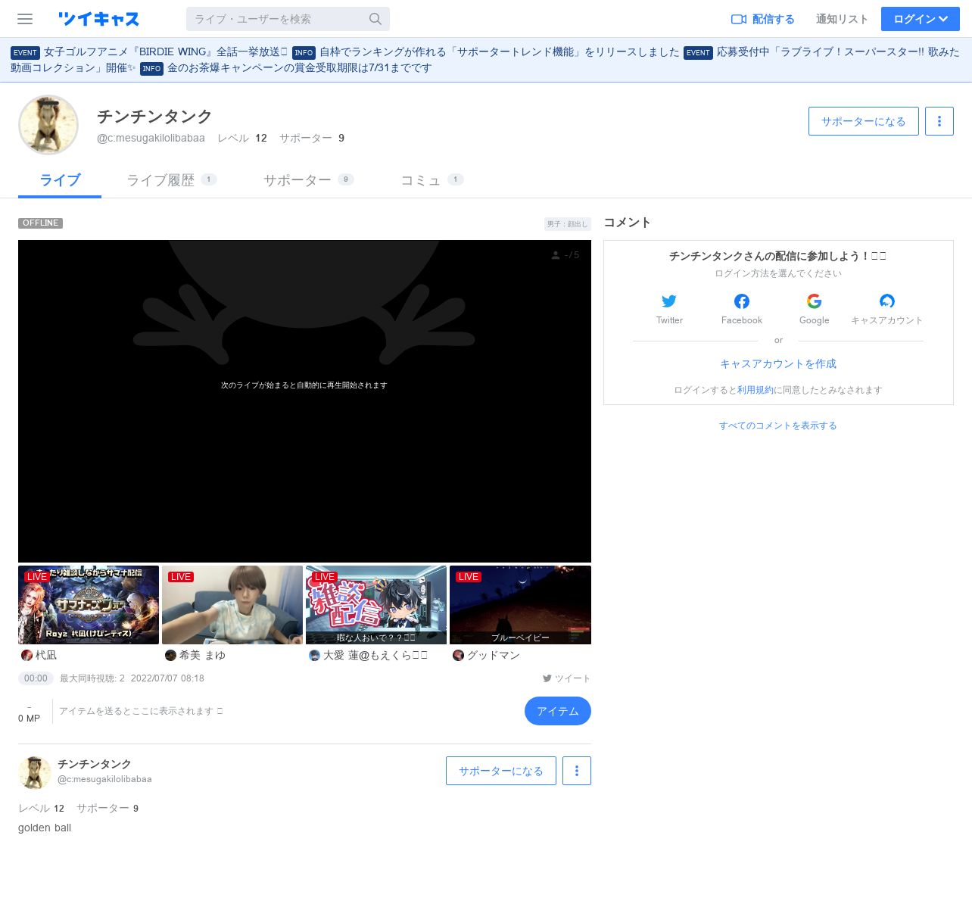Open the hamburger menu icon
Viewport: 972px width, 901px height.
click(x=25, y=19)
